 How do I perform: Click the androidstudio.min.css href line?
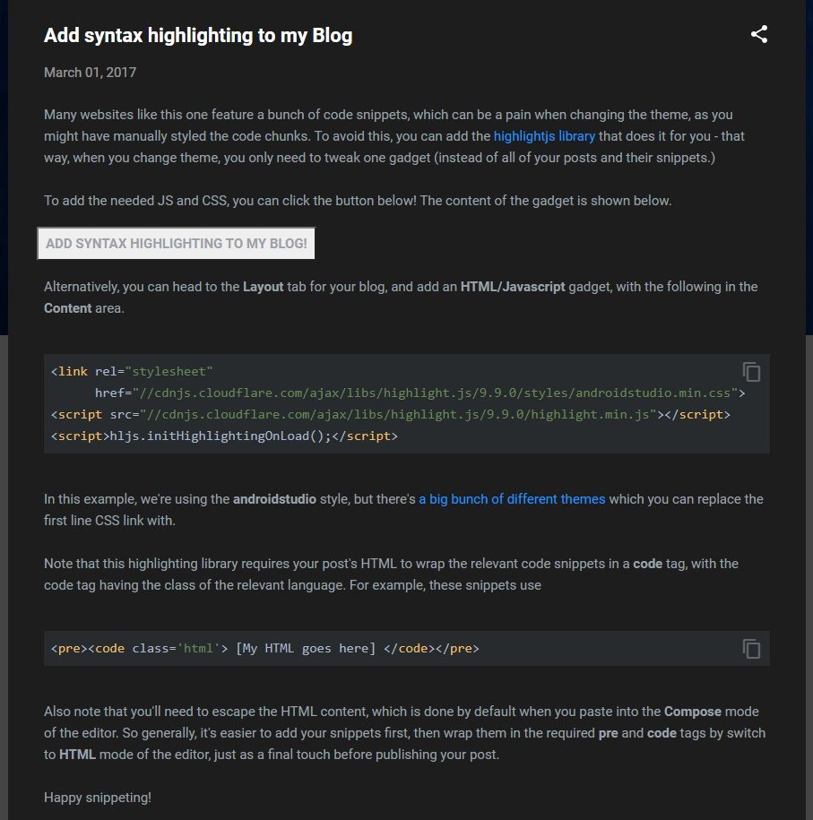point(419,393)
